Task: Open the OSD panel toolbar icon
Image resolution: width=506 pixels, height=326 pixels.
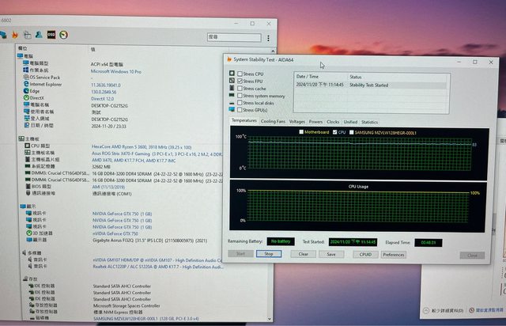Action: (51, 34)
